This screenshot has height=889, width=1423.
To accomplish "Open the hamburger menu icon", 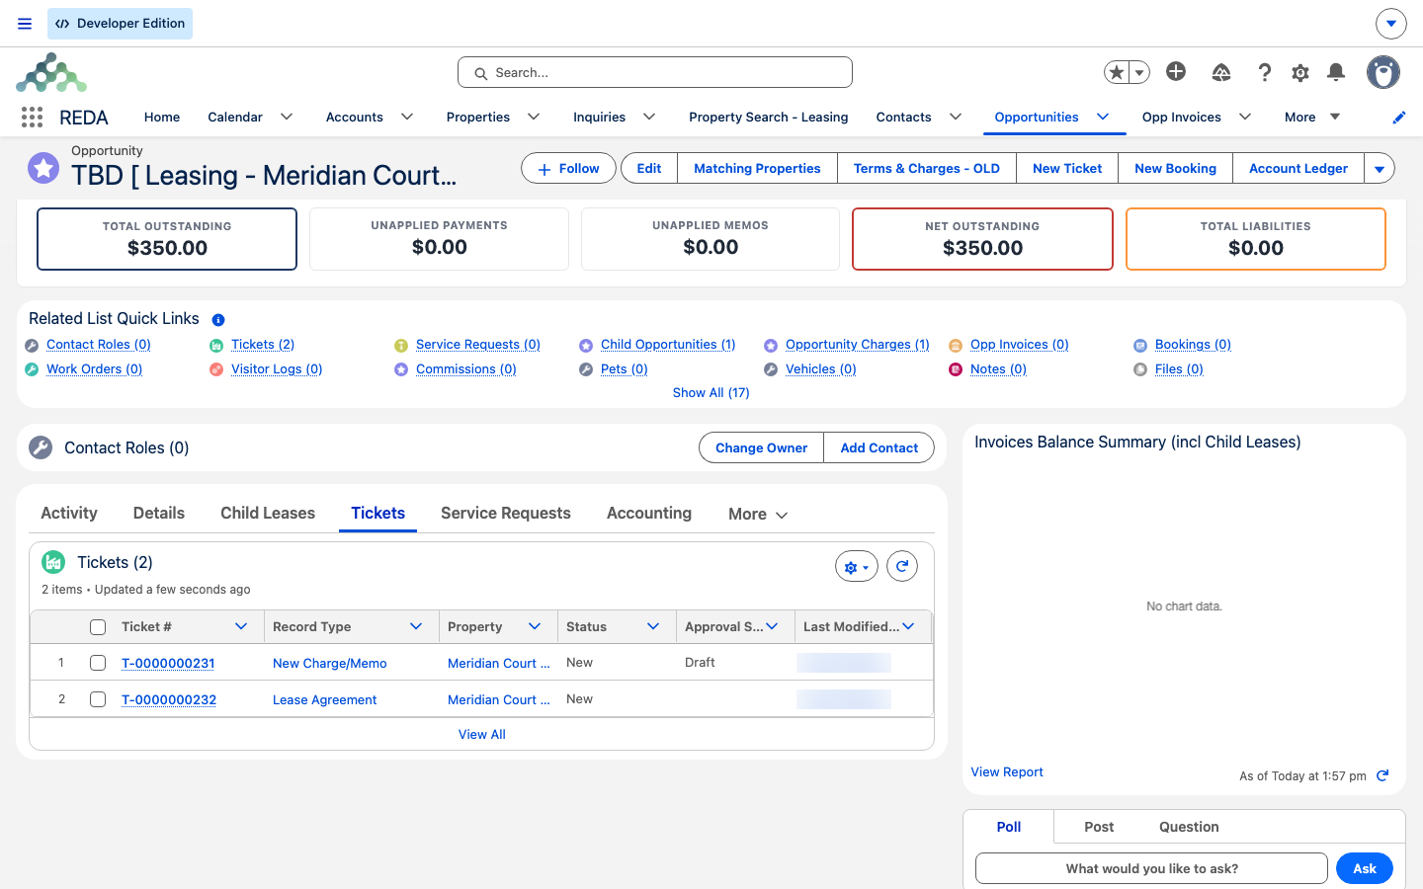I will click(x=25, y=24).
